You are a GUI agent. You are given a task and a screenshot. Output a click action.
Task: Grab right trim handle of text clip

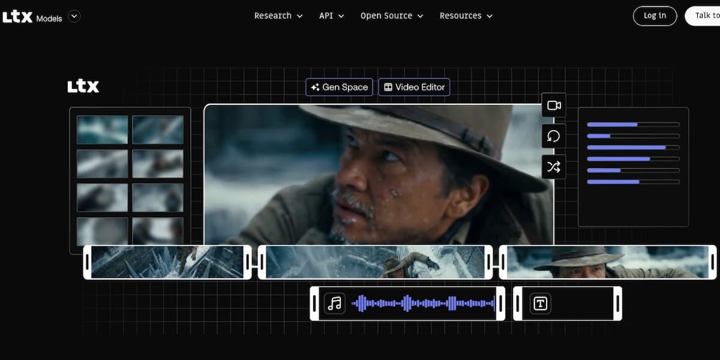pyautogui.click(x=617, y=304)
